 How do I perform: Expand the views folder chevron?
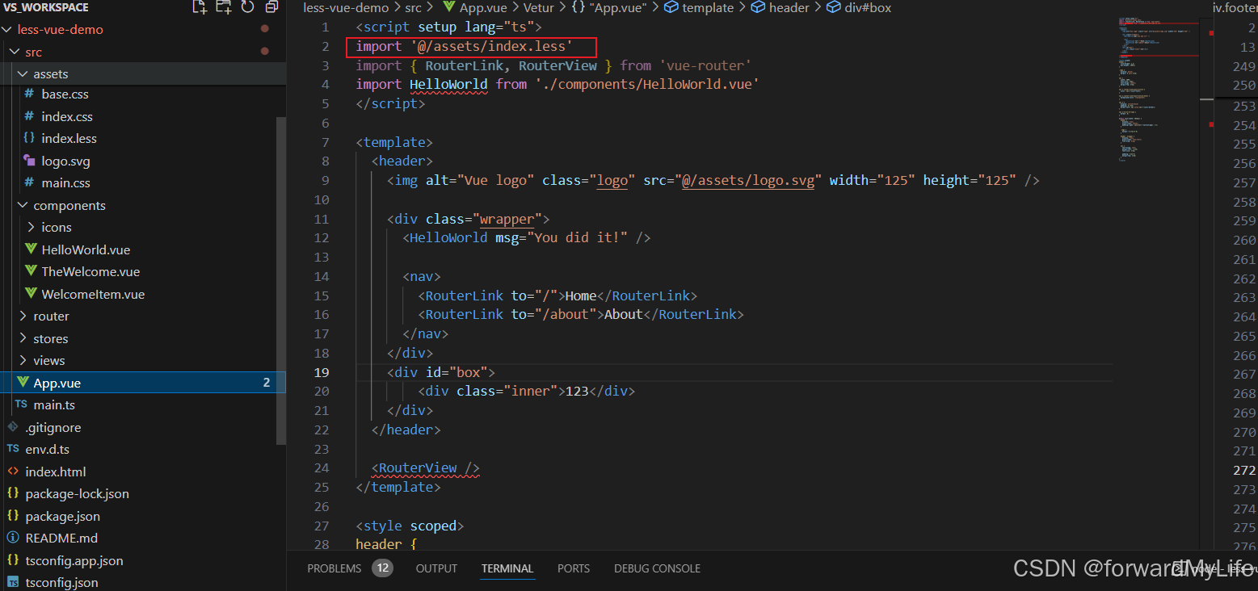[23, 360]
